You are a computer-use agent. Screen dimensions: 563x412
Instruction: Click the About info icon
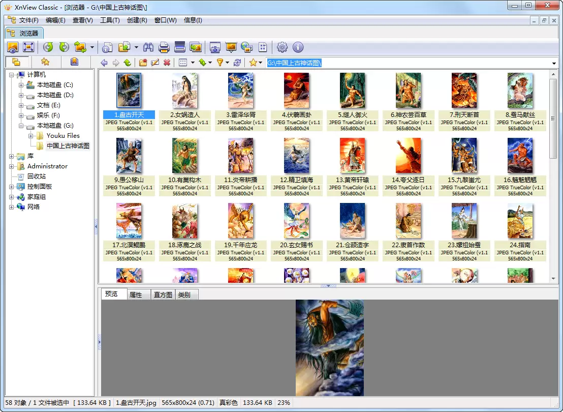298,47
